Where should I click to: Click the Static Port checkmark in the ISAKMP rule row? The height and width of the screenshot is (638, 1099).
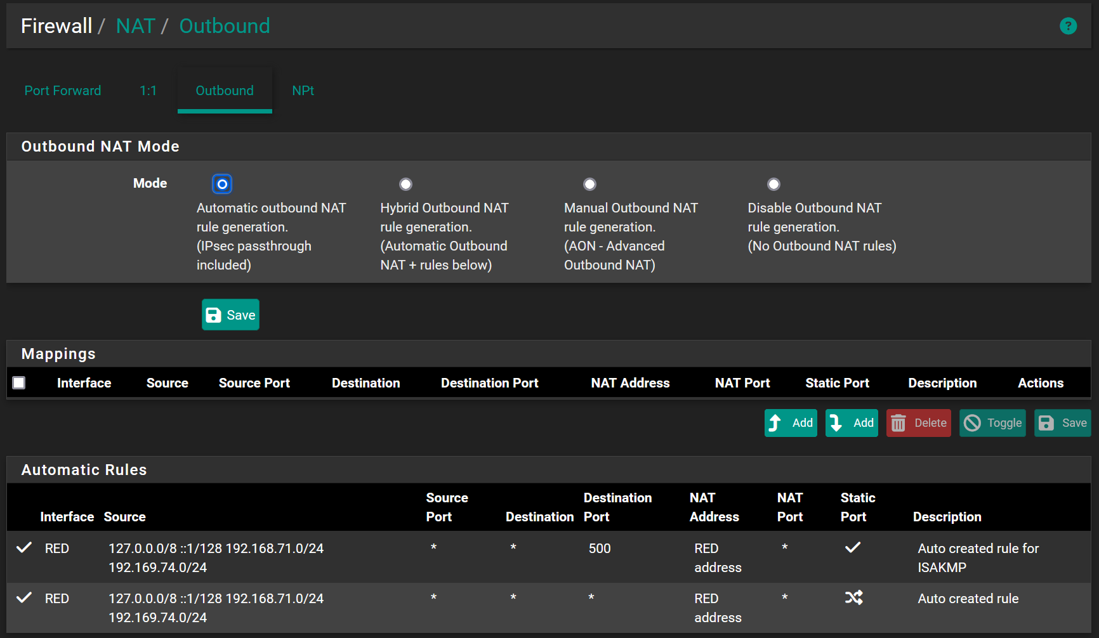(x=853, y=547)
